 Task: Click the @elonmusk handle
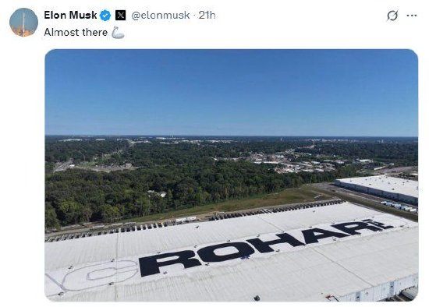(161, 16)
